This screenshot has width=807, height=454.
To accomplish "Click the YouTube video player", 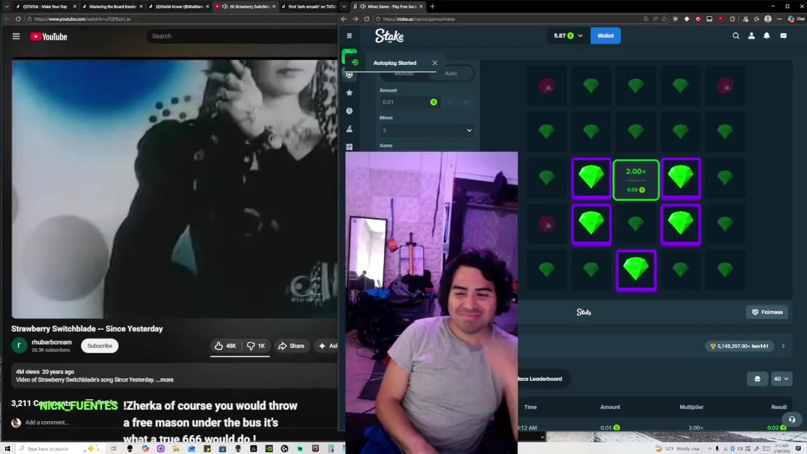I will 175,189.
